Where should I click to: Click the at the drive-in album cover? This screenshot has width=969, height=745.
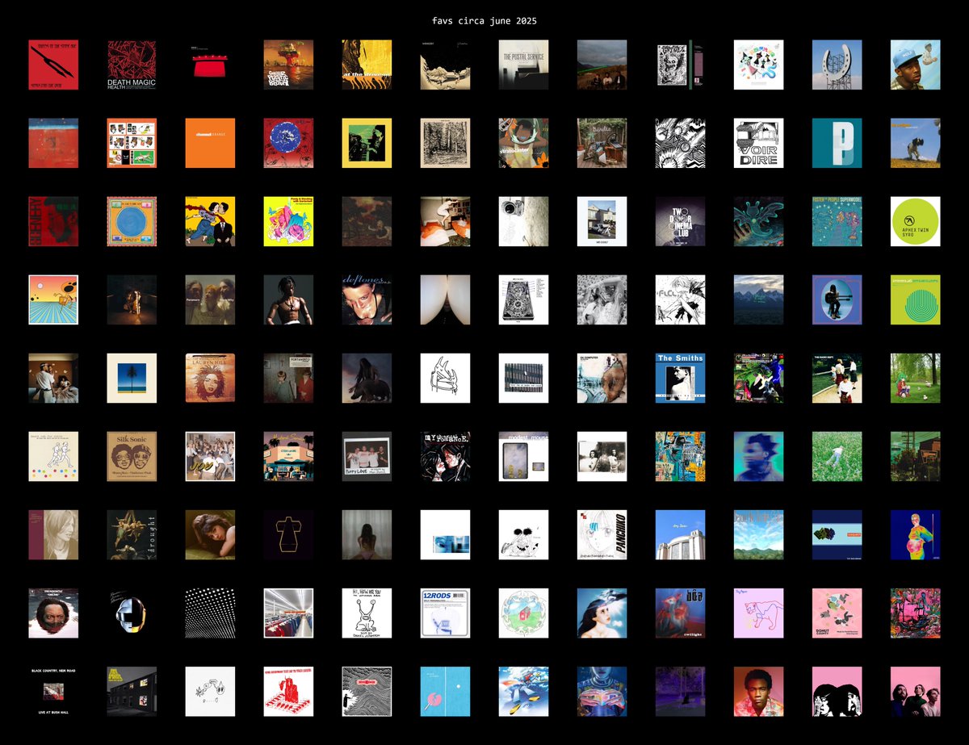[367, 65]
